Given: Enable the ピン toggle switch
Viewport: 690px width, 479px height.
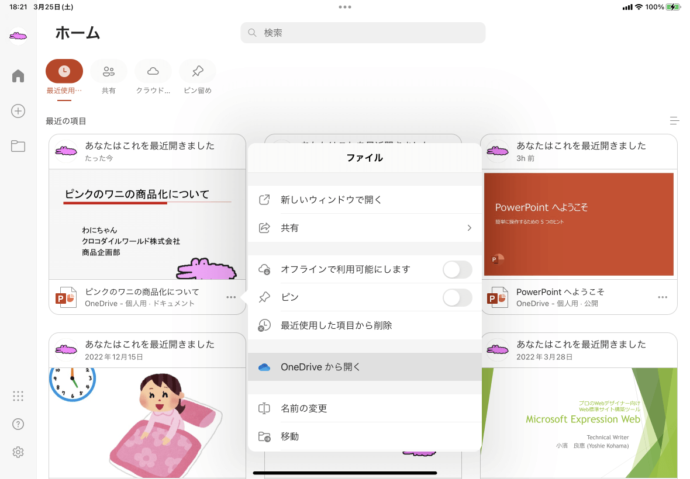Looking at the screenshot, I should coord(458,297).
